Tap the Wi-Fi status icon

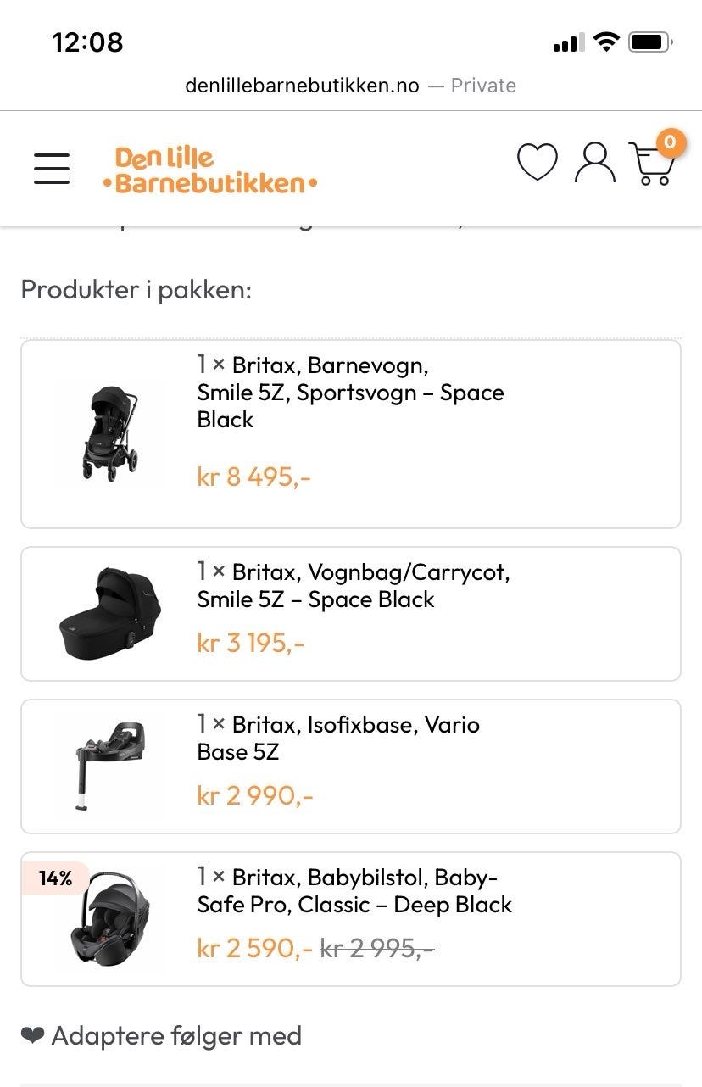[x=606, y=42]
